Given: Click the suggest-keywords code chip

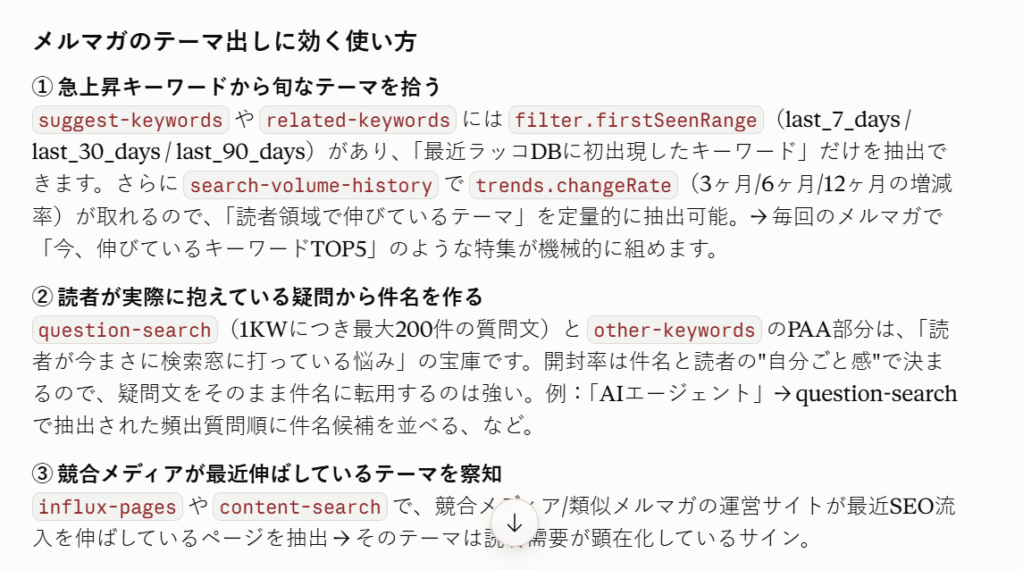Looking at the screenshot, I should click(130, 120).
